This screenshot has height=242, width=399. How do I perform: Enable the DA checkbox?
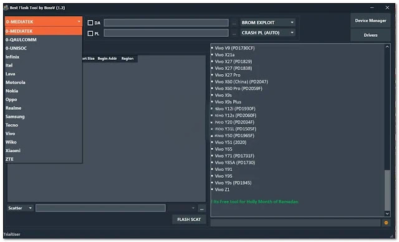90,22
